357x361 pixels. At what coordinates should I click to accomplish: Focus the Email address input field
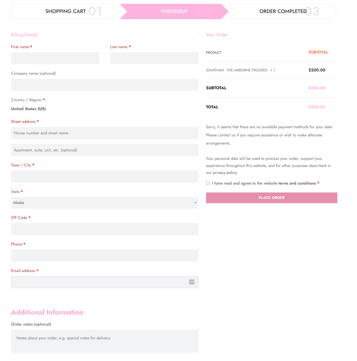pyautogui.click(x=99, y=282)
